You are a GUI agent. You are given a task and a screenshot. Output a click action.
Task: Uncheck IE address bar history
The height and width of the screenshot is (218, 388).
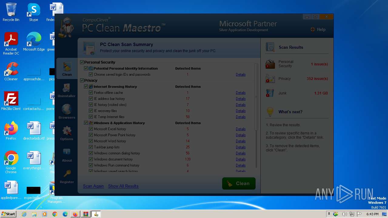(91, 99)
